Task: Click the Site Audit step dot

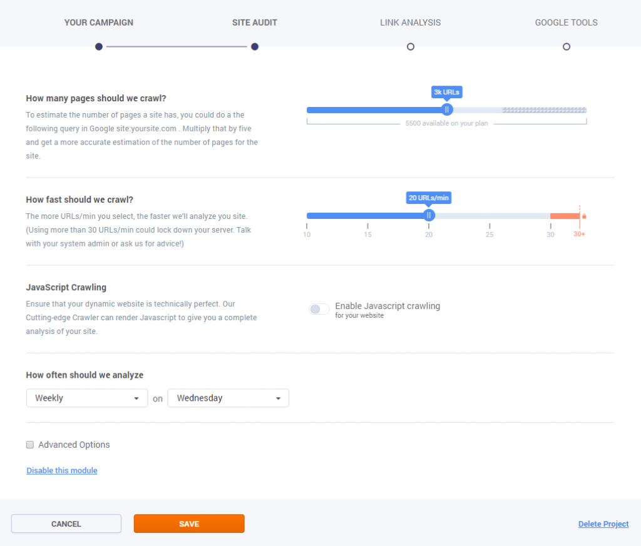Action: (x=255, y=46)
